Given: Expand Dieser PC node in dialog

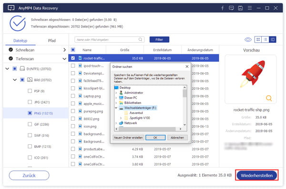Looking at the screenshot, I should pos(116,98).
